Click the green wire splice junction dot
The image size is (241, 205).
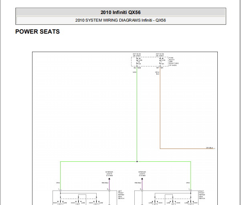pyautogui.click(x=137, y=162)
